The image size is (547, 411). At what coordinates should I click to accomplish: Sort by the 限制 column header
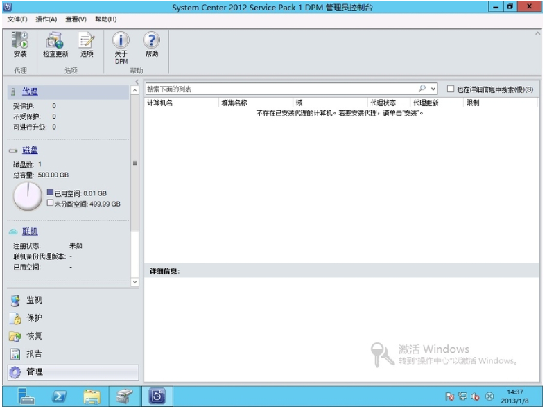(x=501, y=103)
